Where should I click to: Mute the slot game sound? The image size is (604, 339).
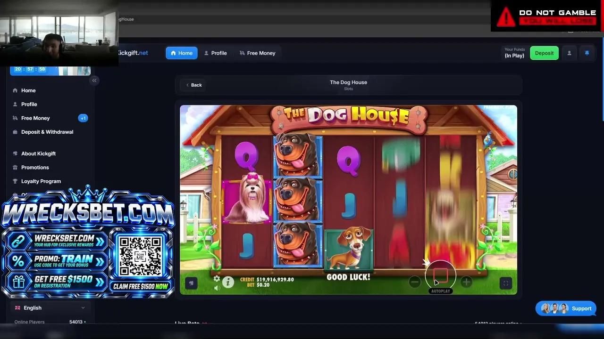coord(217,288)
